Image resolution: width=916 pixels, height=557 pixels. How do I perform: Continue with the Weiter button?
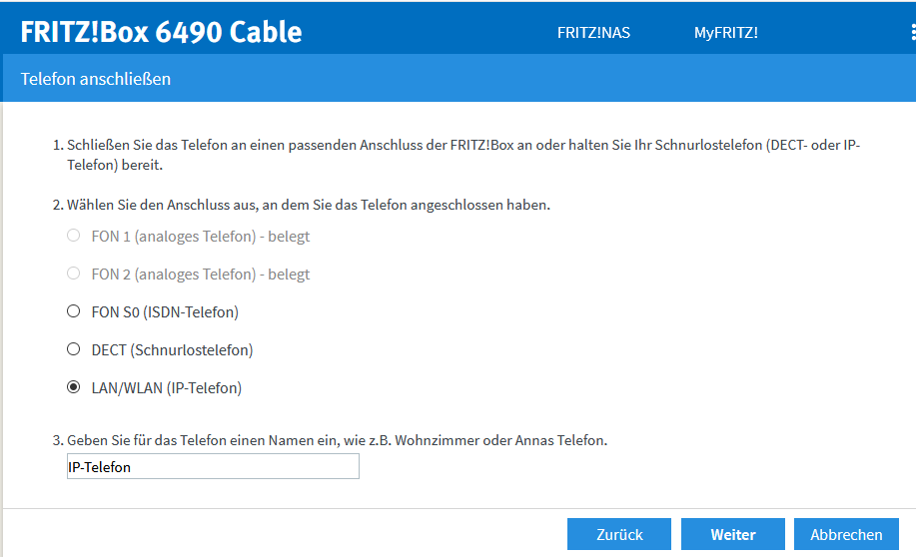point(732,534)
